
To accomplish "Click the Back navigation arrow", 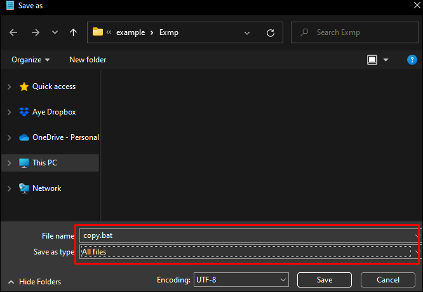I will [14, 32].
